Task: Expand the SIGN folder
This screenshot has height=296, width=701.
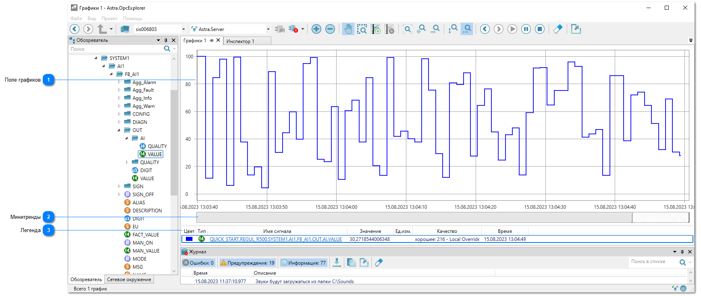Action: [x=119, y=186]
